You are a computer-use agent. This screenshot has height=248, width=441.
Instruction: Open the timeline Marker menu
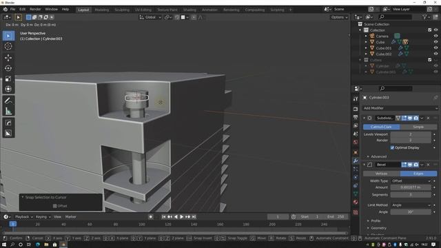[x=70, y=217]
